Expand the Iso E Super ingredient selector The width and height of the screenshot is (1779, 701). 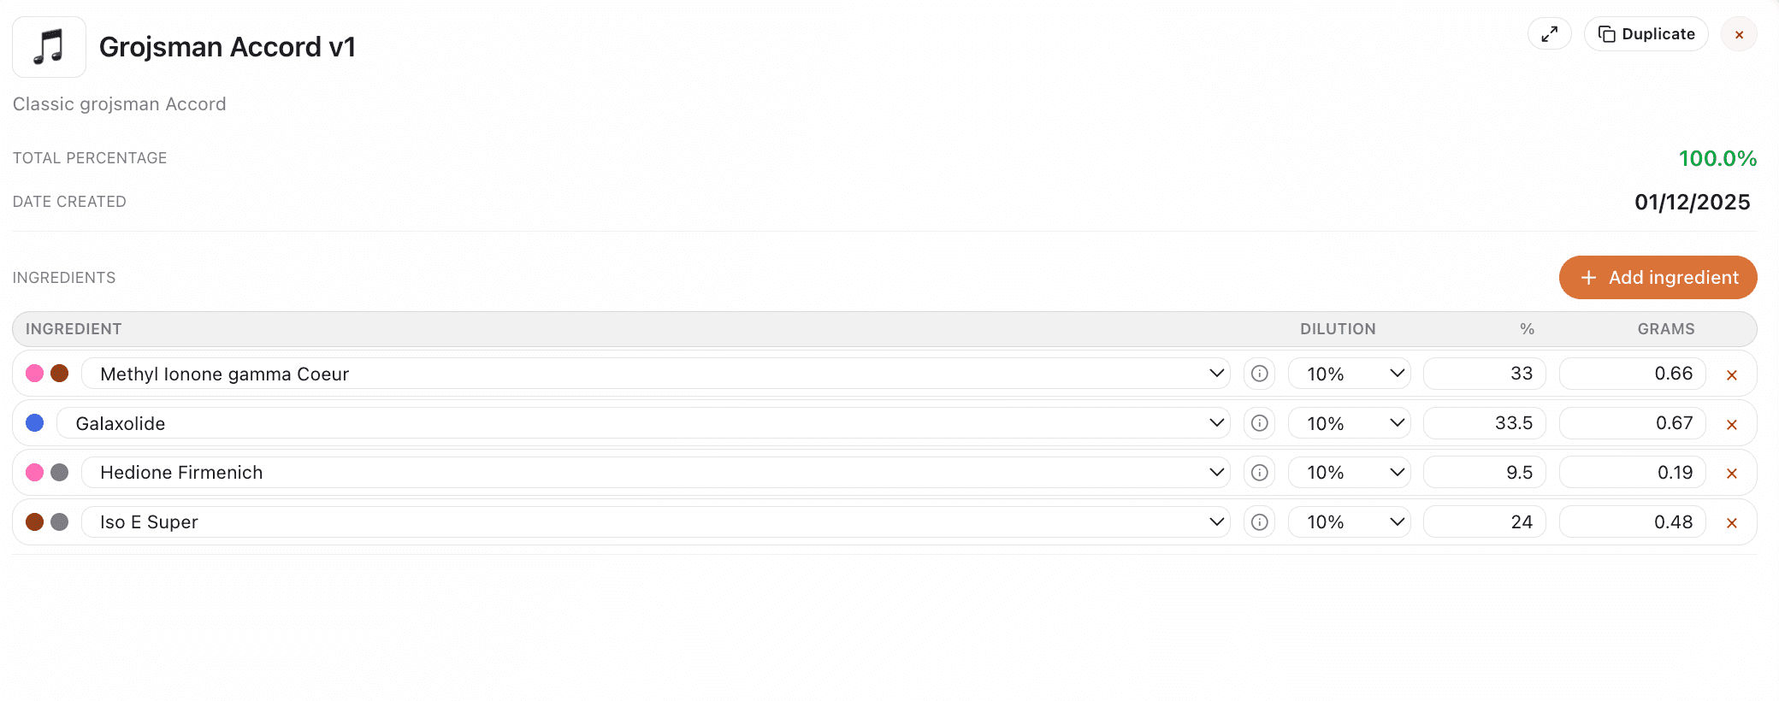tap(1215, 521)
